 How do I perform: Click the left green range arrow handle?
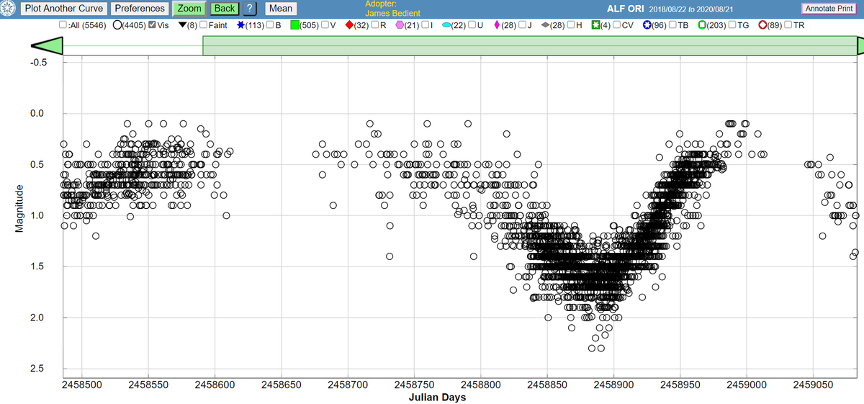pyautogui.click(x=46, y=45)
